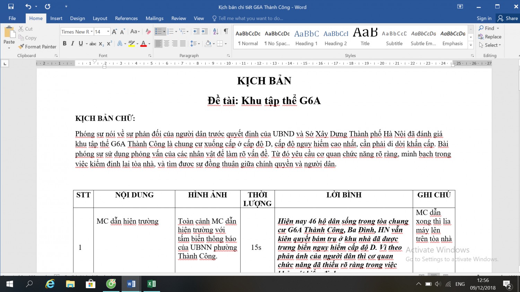Screen dimensions: 520x292
Task: Decrease paragraph indent
Action: [197, 32]
